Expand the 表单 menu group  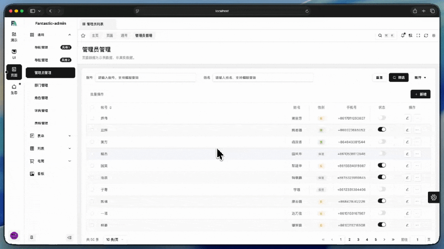(x=50, y=136)
